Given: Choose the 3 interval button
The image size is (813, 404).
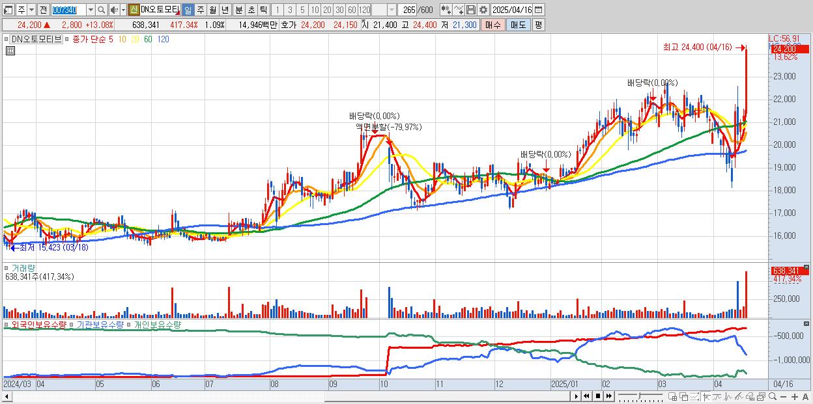Looking at the screenshot, I should pos(290,10).
